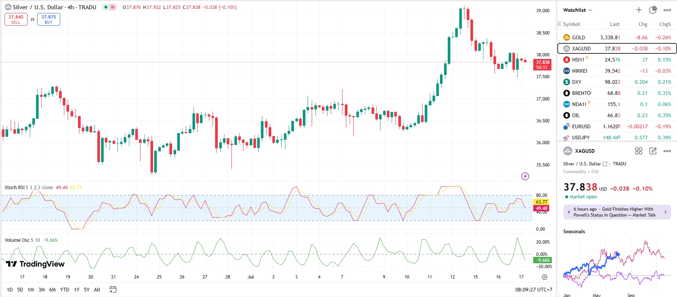
Task: Sort the watchlist by Chg% column header
Action: coord(665,24)
